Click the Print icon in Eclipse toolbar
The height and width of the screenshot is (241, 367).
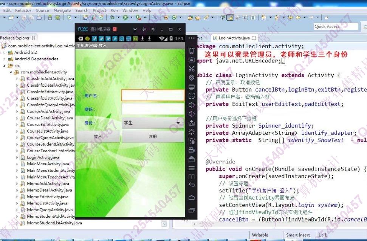(x=39, y=17)
